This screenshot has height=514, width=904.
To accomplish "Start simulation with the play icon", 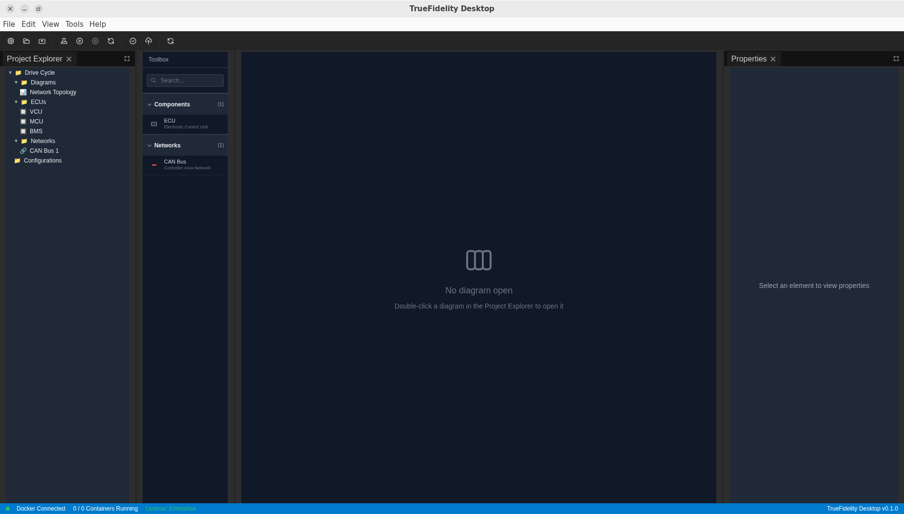I will click(x=80, y=41).
